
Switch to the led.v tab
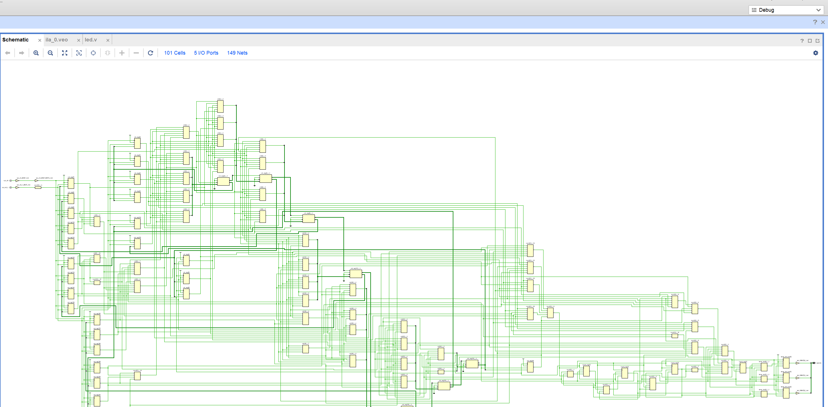coord(91,39)
